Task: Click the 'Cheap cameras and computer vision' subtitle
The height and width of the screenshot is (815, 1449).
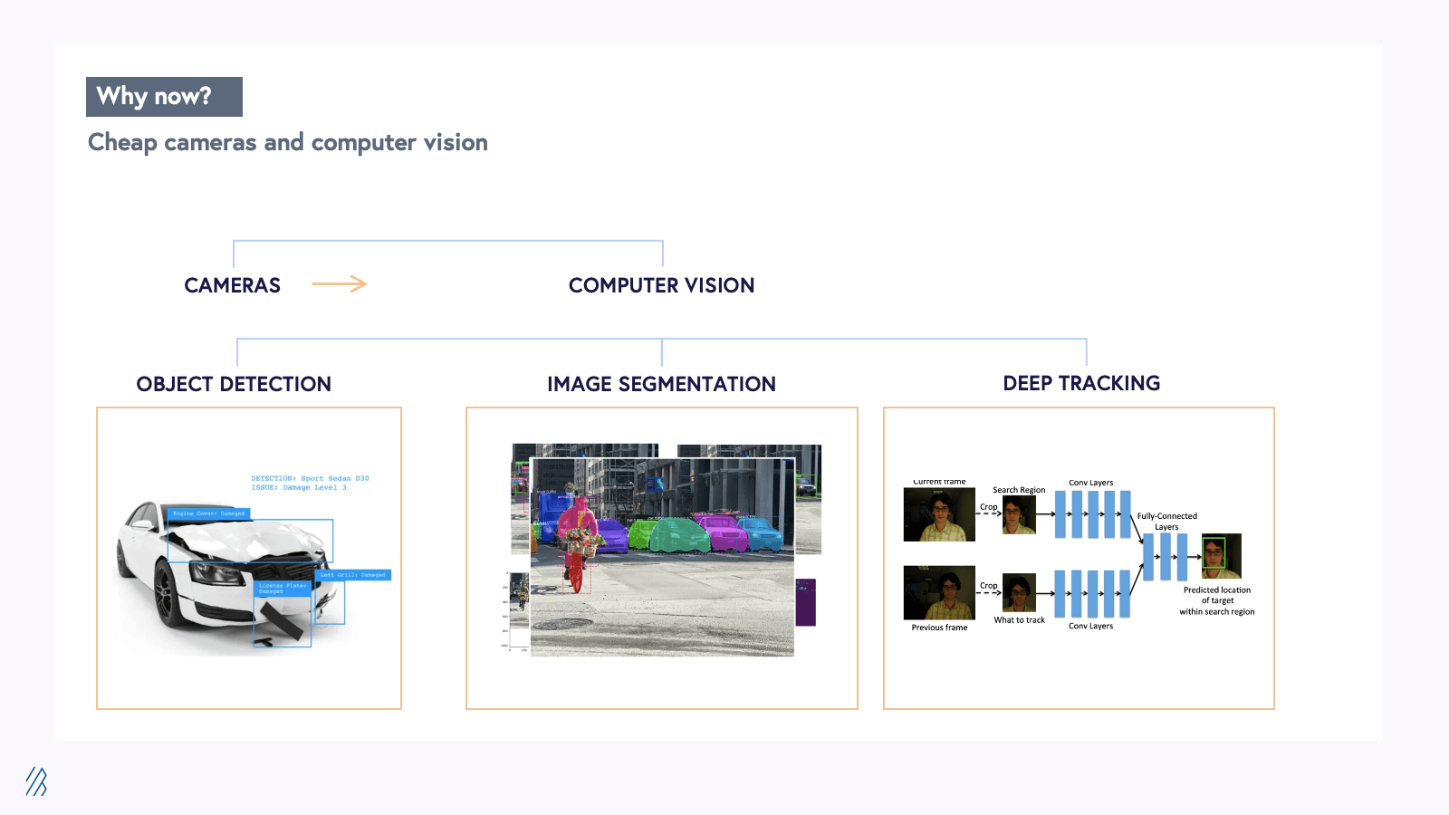Action: [x=288, y=143]
